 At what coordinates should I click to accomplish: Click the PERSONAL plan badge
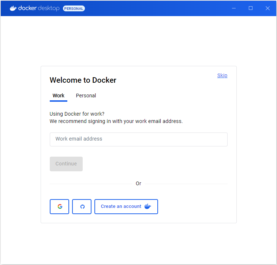tap(74, 8)
